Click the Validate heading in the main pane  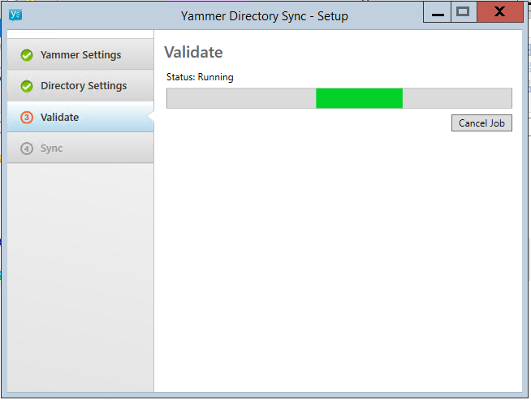click(x=193, y=53)
